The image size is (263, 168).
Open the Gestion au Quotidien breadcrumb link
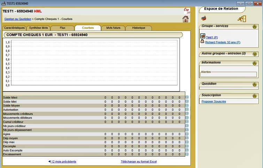[x=18, y=19]
